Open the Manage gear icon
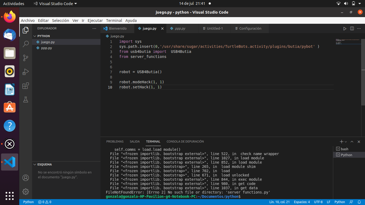The width and height of the screenshot is (365, 205). pyautogui.click(x=26, y=192)
